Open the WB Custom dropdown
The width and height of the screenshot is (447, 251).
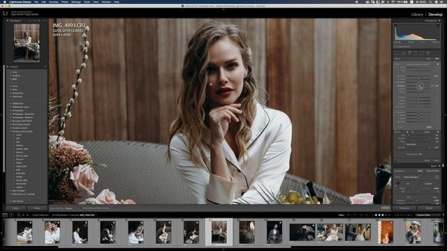tap(429, 183)
